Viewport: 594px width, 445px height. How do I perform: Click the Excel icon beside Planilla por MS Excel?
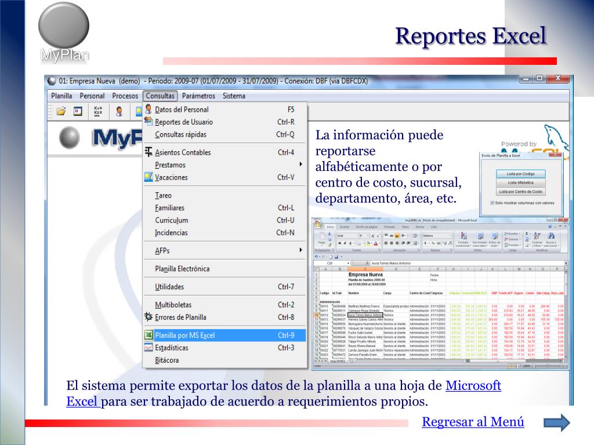point(148,335)
